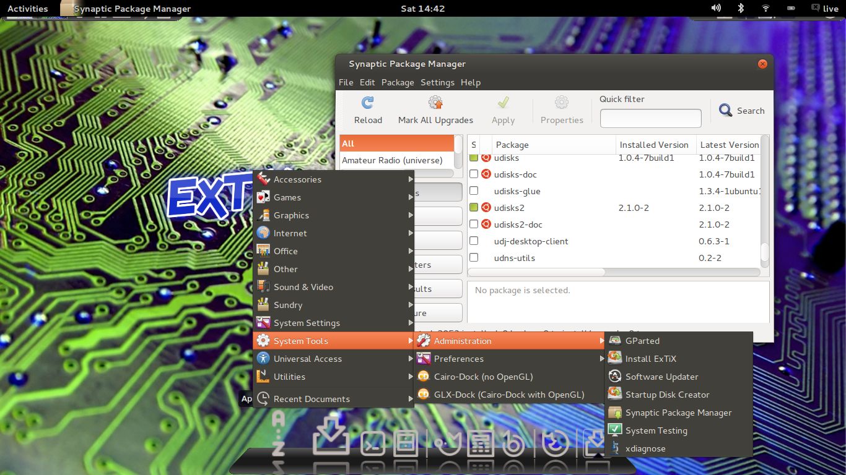Image resolution: width=846 pixels, height=475 pixels.
Task: Click the Search magnifier icon
Action: click(725, 111)
